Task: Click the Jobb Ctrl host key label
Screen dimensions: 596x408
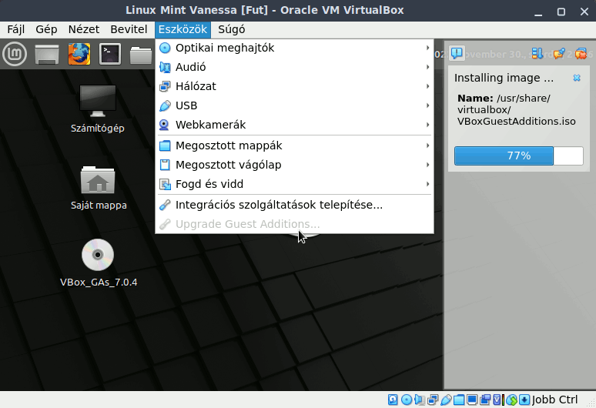Action: pyautogui.click(x=554, y=400)
